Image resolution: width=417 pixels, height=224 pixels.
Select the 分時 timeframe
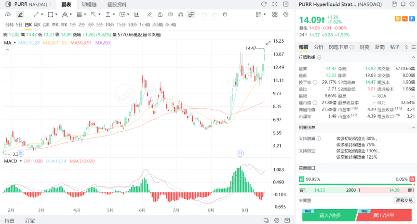click(x=9, y=25)
